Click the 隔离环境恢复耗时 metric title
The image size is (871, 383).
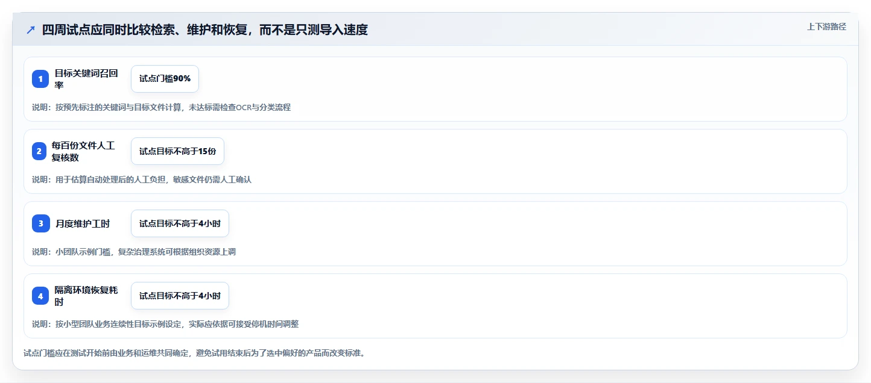pos(86,296)
